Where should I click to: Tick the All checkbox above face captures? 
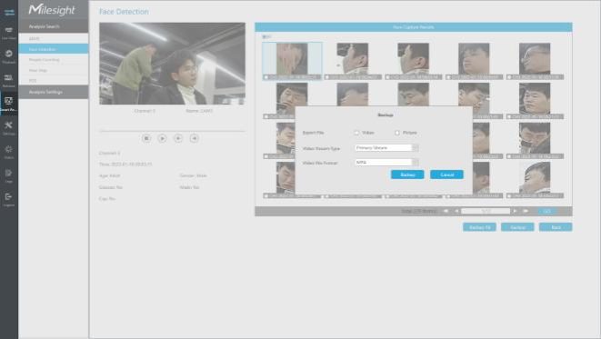[264, 36]
